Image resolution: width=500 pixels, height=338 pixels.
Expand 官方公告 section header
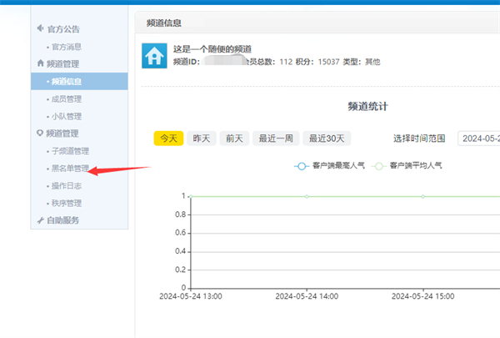(63, 29)
